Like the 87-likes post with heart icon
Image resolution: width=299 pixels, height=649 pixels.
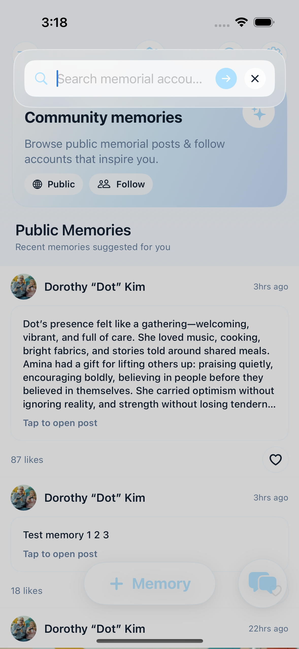(275, 460)
